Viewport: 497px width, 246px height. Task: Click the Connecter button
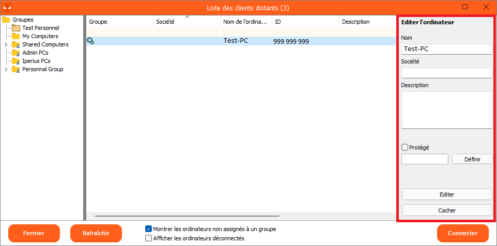pyautogui.click(x=463, y=233)
